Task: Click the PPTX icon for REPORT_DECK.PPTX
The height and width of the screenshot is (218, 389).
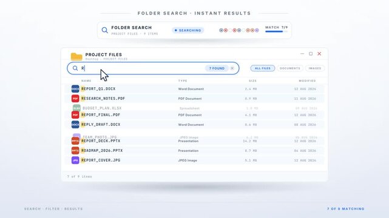Action: (75, 141)
